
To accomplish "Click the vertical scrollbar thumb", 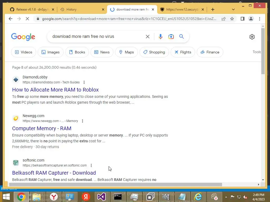I will (263, 51).
